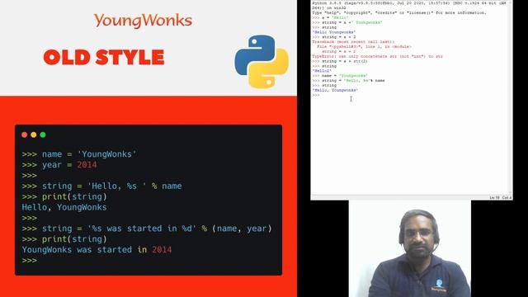
Task: Click the Ln indicator in IDLE status bar
Action: tap(494, 198)
